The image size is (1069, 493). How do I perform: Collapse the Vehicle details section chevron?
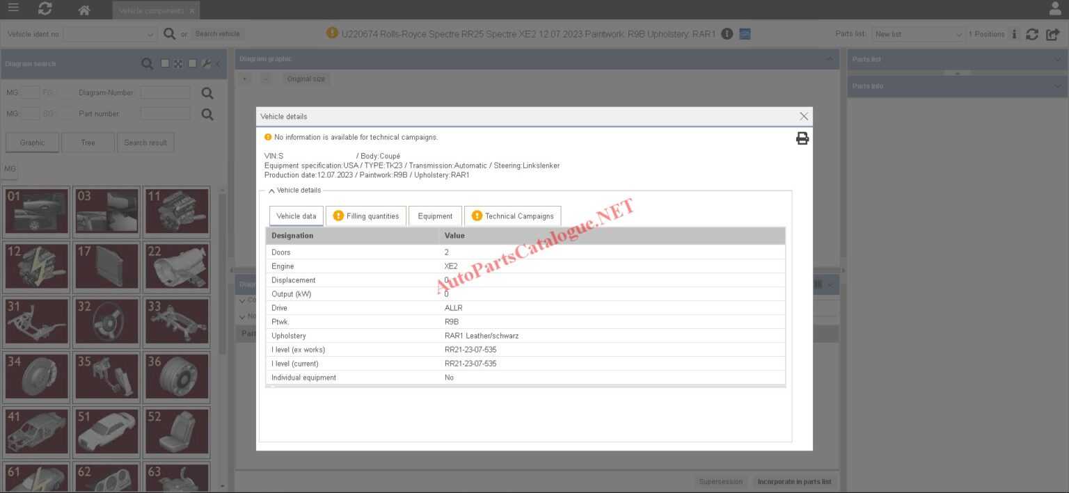click(271, 190)
